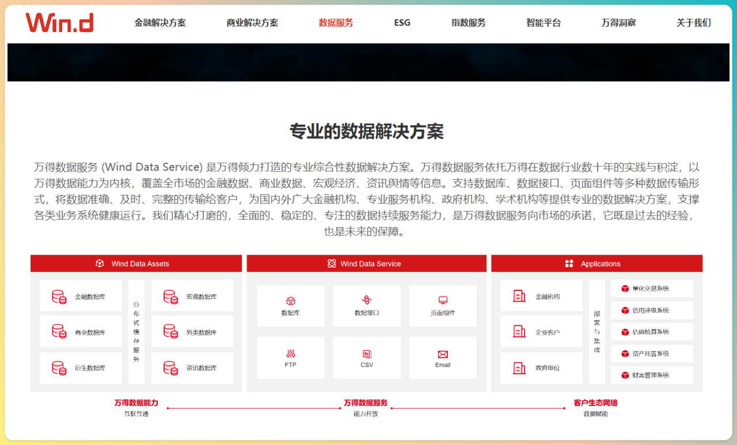Click the 万得数据服务 red label
The height and width of the screenshot is (445, 737).
(366, 403)
